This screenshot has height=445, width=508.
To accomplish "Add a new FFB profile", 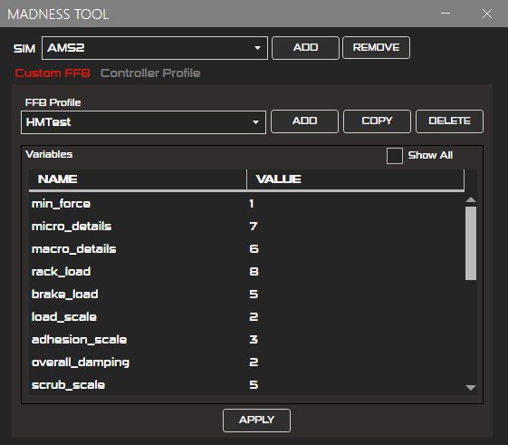I will pos(304,121).
